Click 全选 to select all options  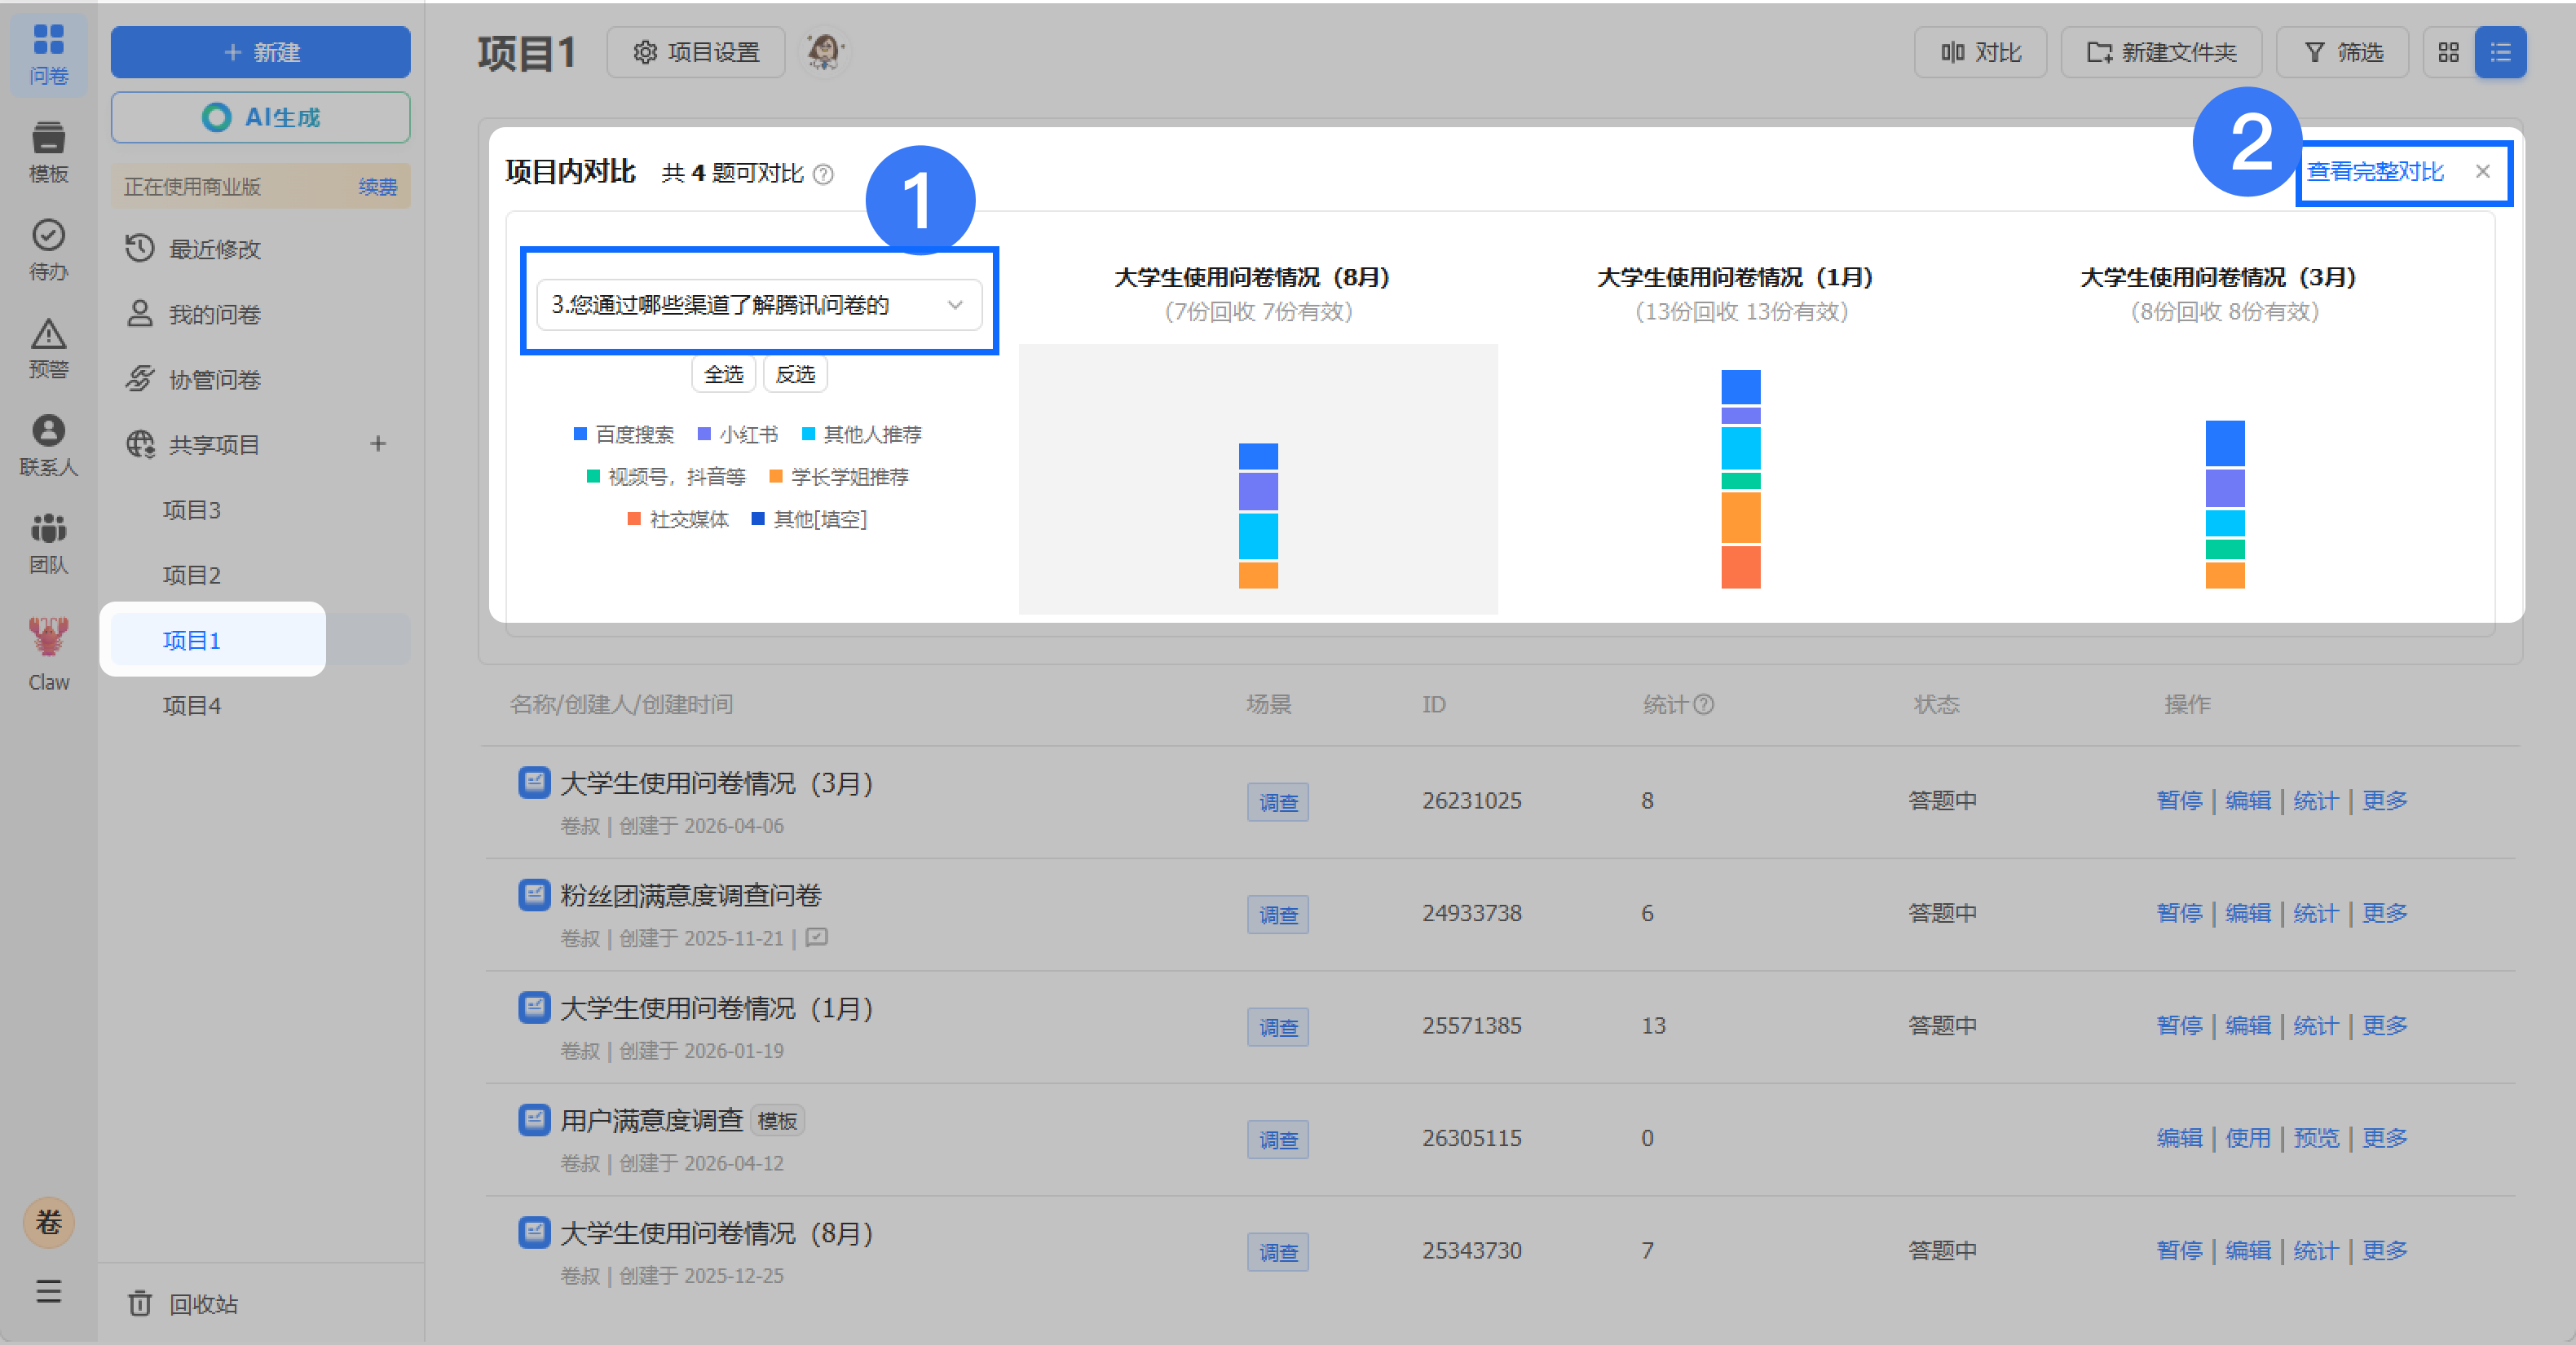723,375
